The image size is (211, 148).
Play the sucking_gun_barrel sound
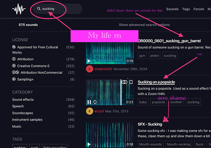(x=89, y=61)
